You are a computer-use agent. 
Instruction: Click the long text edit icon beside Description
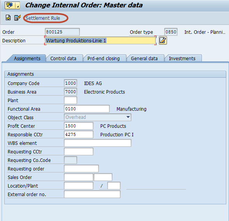click(x=163, y=40)
